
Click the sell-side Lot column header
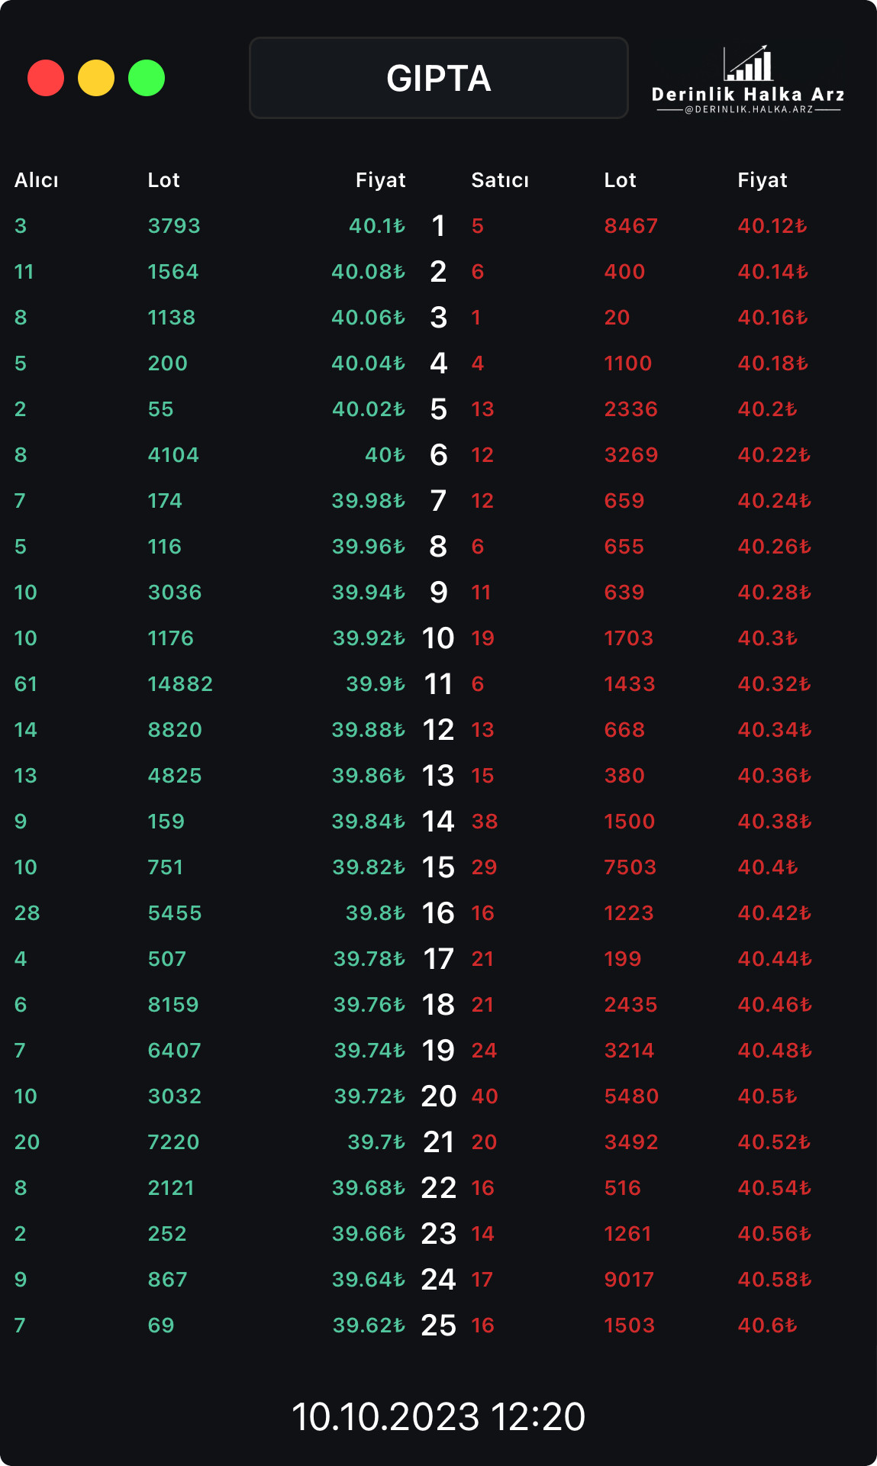pyautogui.click(x=620, y=180)
